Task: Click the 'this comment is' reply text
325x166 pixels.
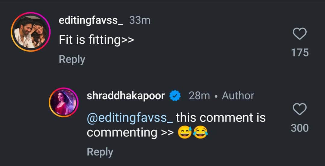Action: click(x=221, y=118)
